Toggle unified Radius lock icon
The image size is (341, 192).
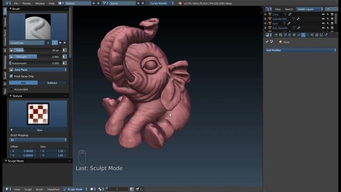[11, 50]
